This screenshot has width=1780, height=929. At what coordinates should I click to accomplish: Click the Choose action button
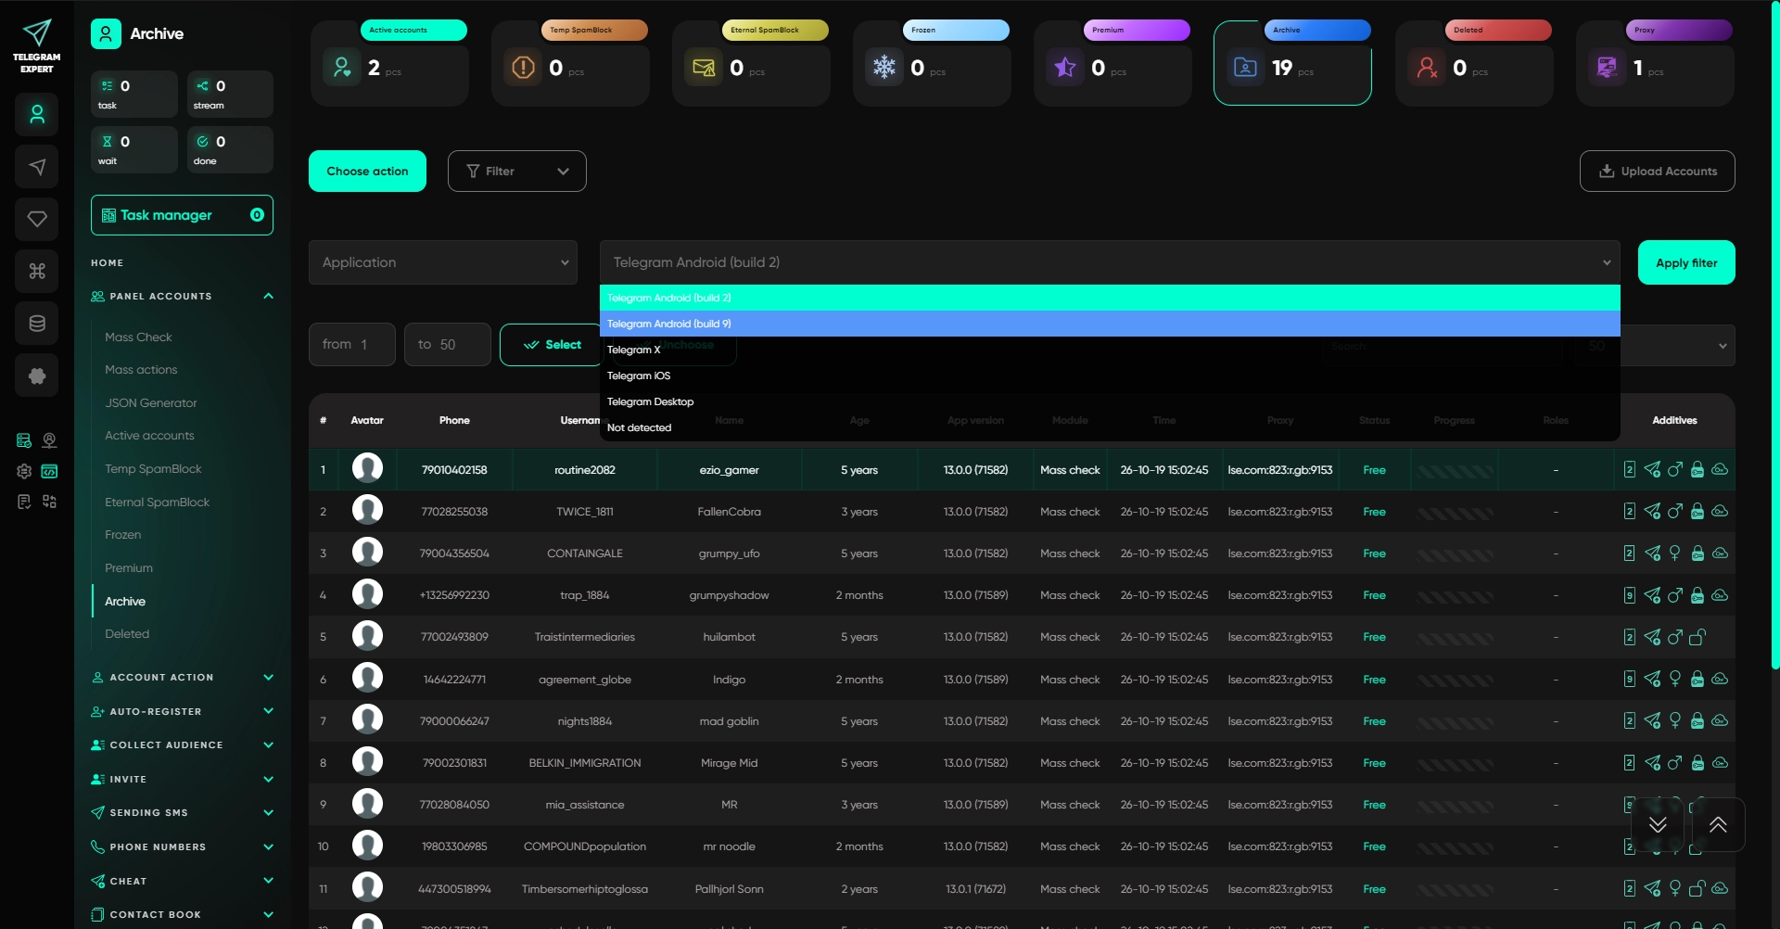tap(367, 172)
